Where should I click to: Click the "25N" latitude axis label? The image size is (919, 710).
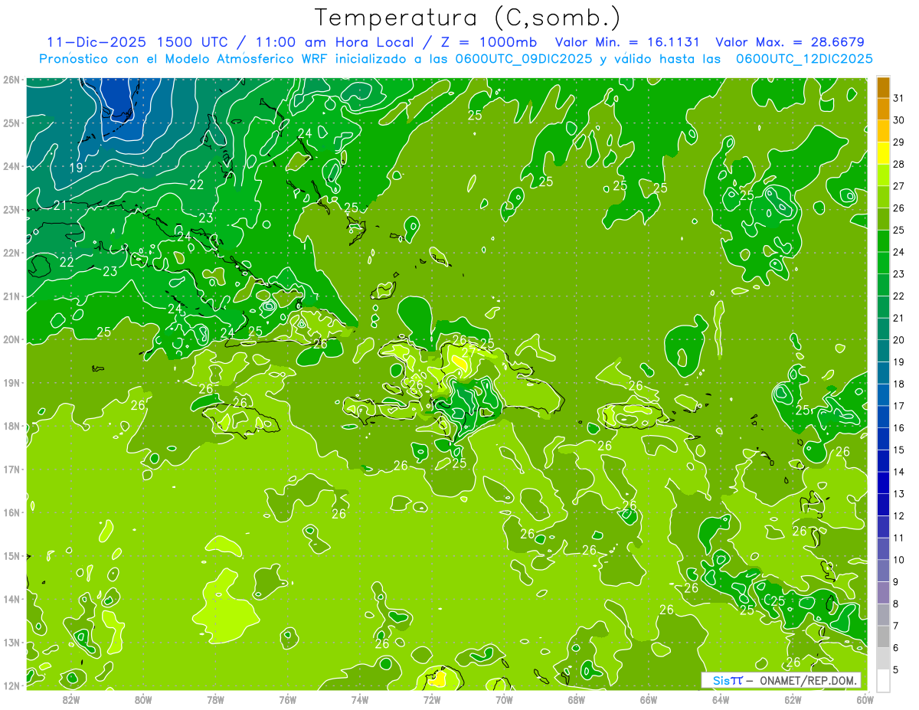[x=11, y=123]
